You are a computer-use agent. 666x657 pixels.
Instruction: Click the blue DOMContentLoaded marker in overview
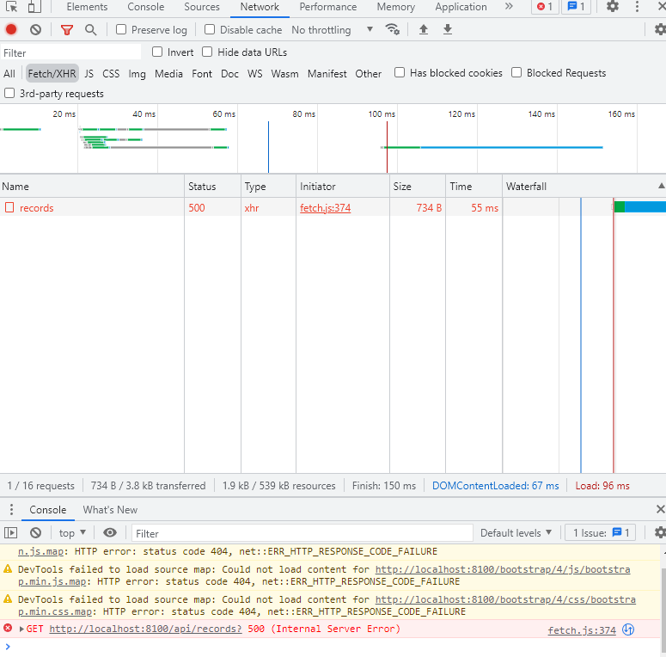point(268,146)
